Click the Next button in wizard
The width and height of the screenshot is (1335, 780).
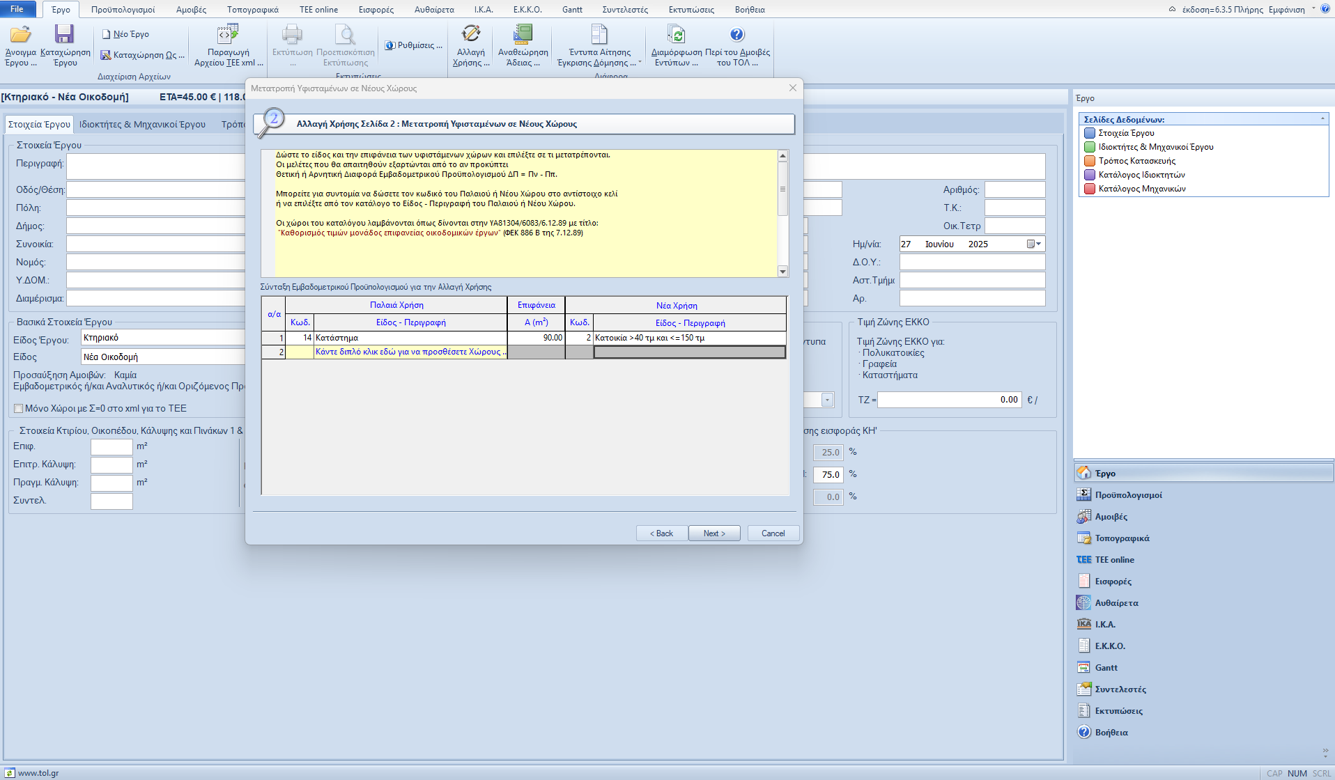(x=713, y=533)
